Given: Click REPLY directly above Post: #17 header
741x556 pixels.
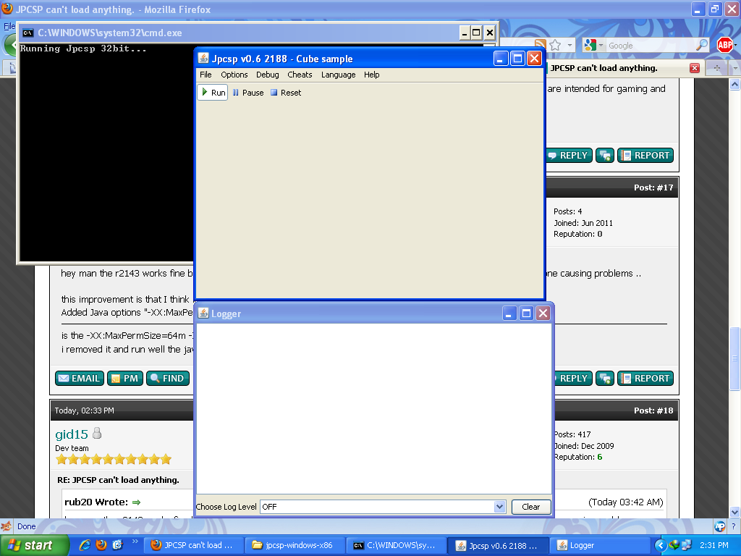Looking at the screenshot, I should pos(569,155).
